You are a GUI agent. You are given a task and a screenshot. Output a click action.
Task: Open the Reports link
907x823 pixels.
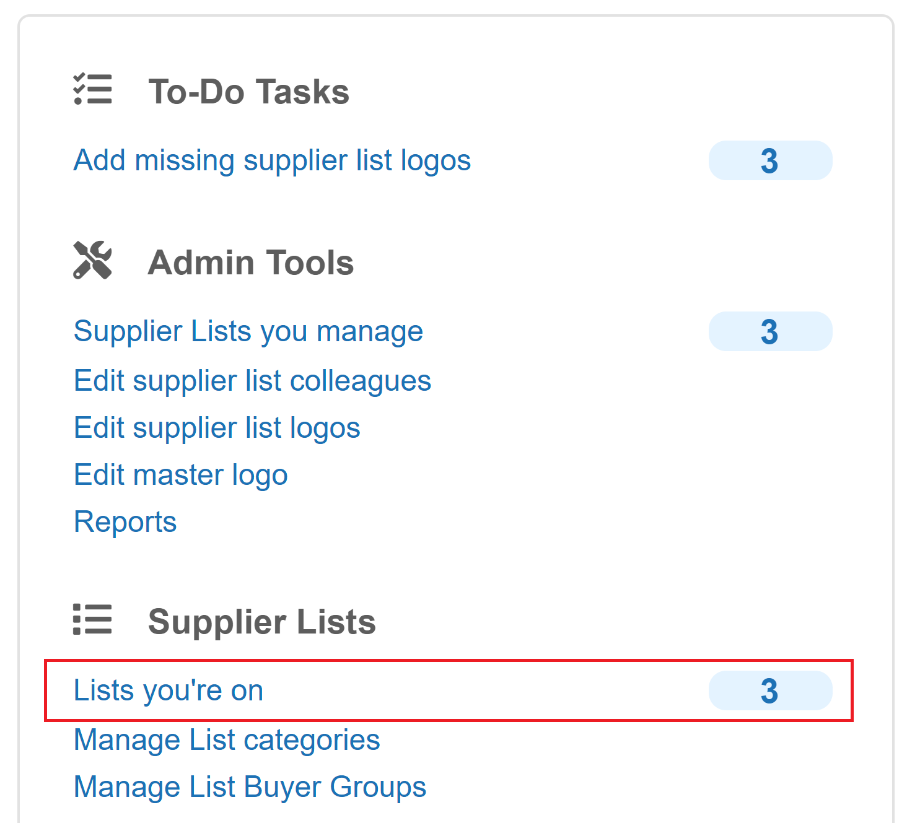click(125, 522)
